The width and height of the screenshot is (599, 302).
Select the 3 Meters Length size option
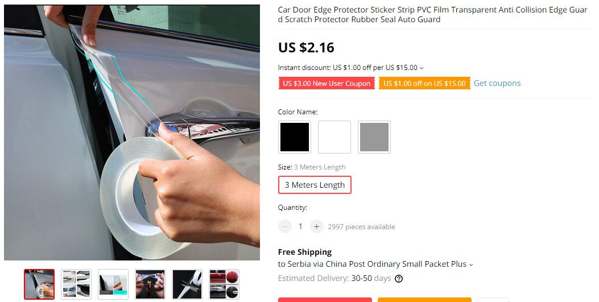click(x=315, y=185)
